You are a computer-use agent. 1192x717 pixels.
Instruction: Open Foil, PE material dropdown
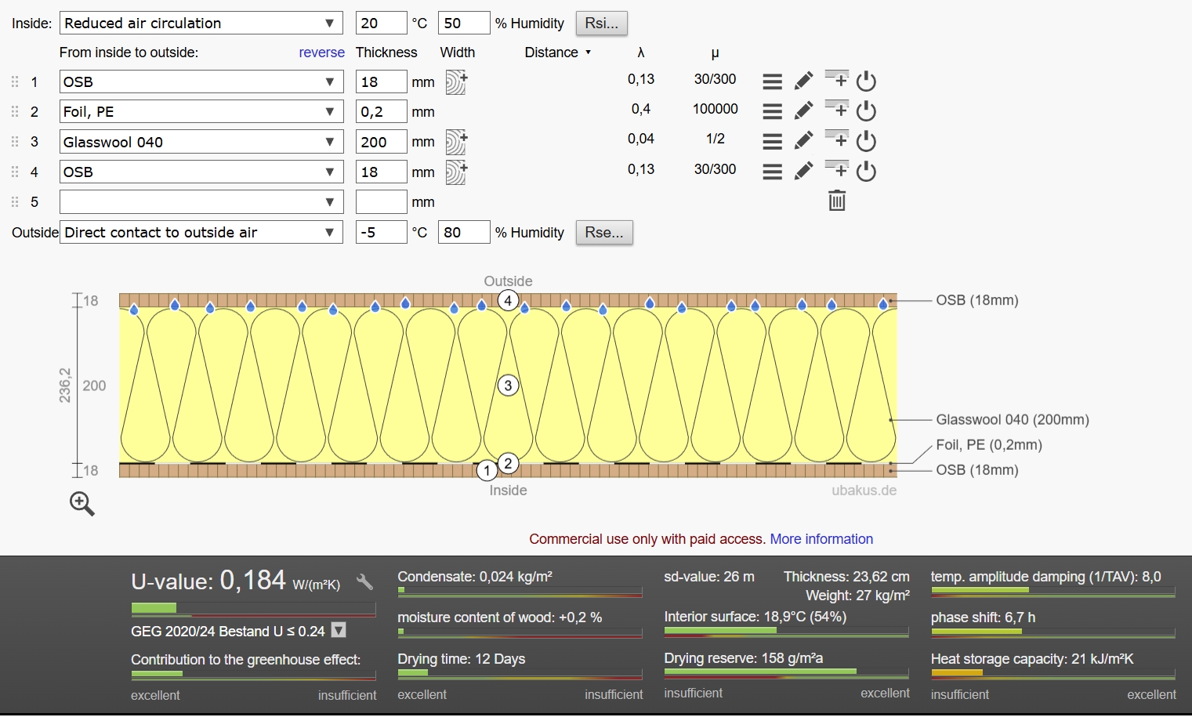201,111
